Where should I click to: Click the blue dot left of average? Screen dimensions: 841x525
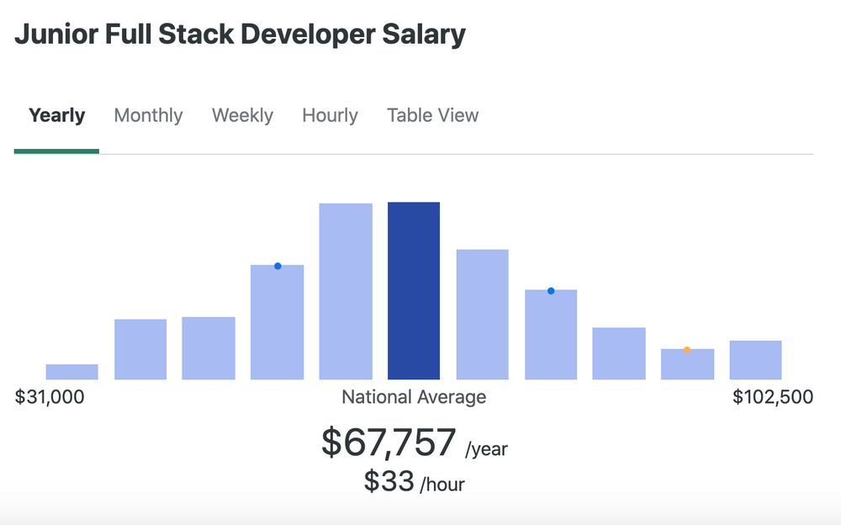point(278,266)
